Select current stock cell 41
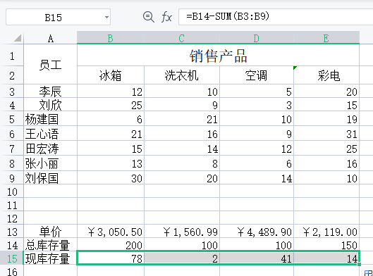The height and width of the screenshot is (276, 373). tap(257, 258)
